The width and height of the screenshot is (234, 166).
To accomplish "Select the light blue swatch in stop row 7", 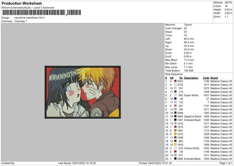I will (x=175, y=102).
